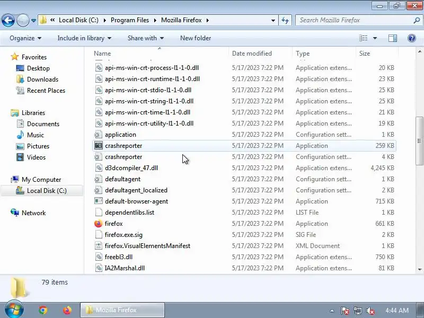Sort by the Size column header
This screenshot has height=318, width=424.
(364, 54)
